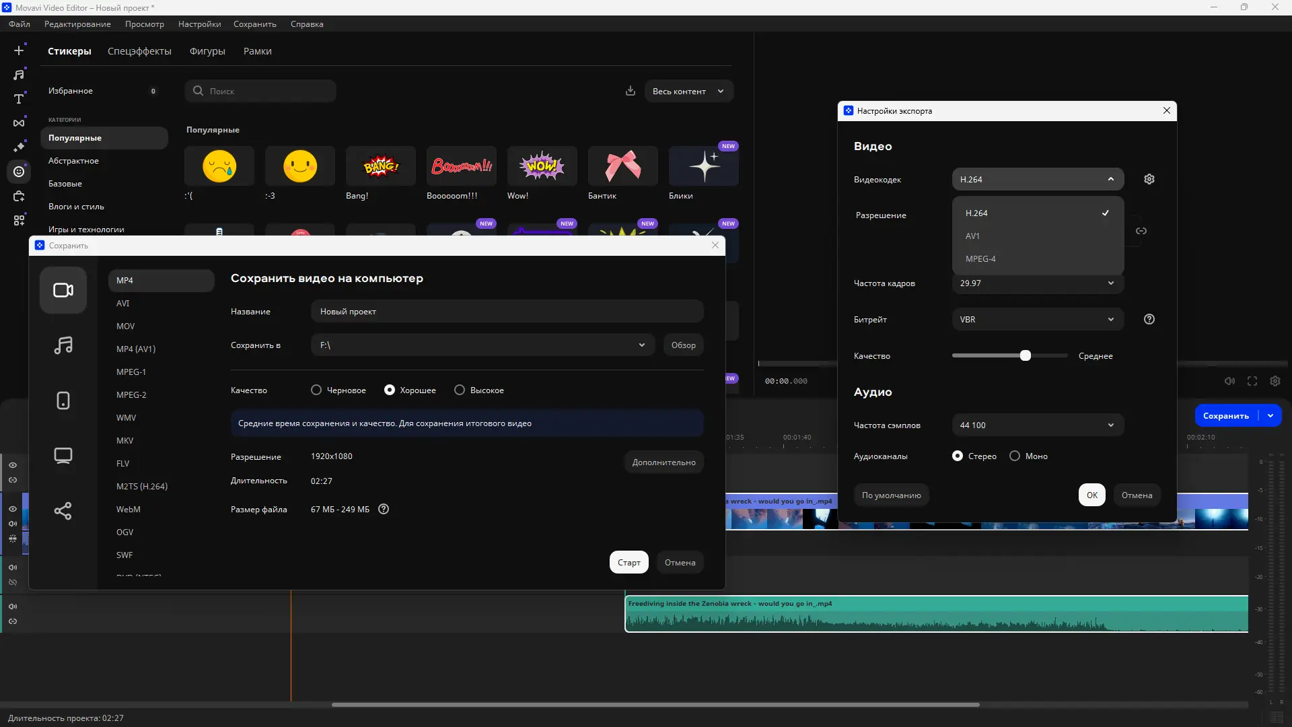Viewport: 1292px width, 727px height.
Task: Click the bitrate help question icon
Action: pos(1149,319)
